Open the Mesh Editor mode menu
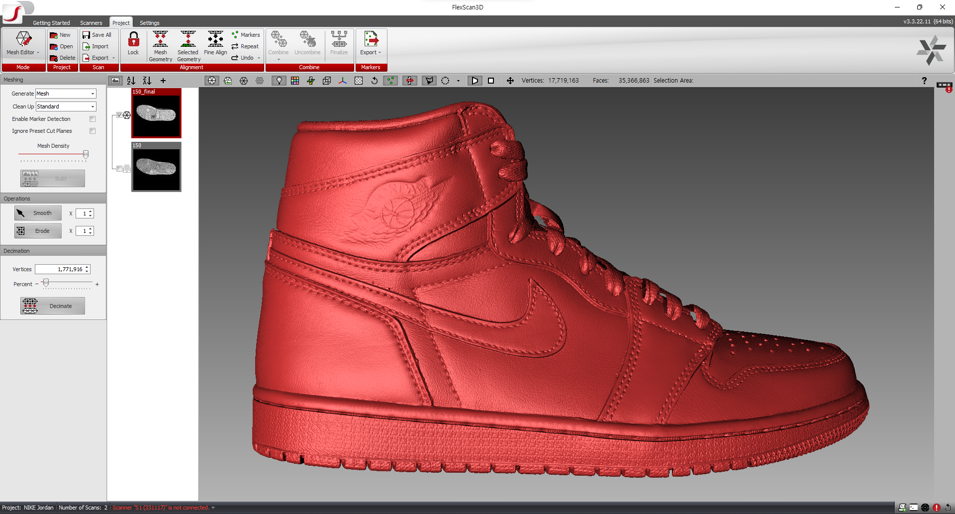The width and height of the screenshot is (955, 514). point(23,44)
